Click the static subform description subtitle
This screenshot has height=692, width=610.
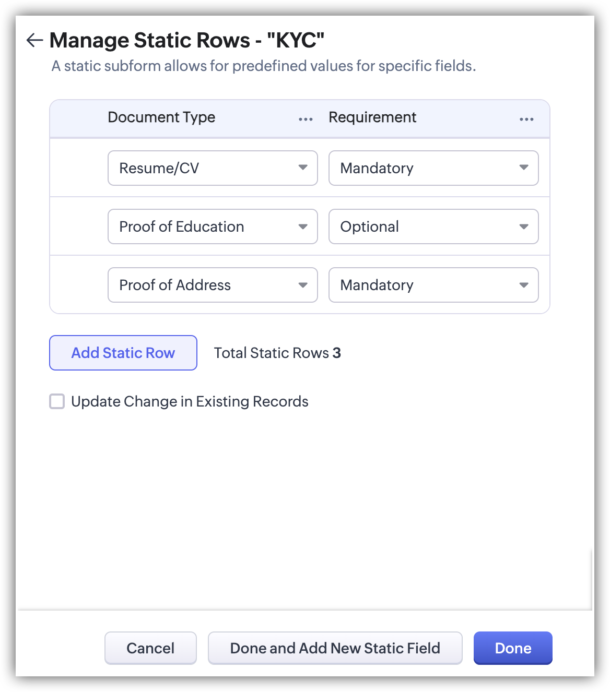pyautogui.click(x=264, y=66)
